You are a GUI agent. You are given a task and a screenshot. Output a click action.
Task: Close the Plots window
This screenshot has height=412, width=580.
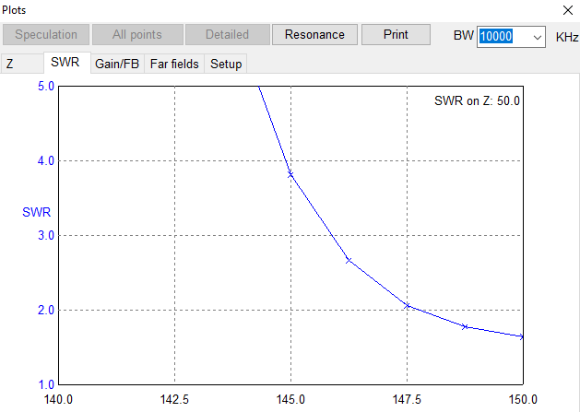[566, 10]
